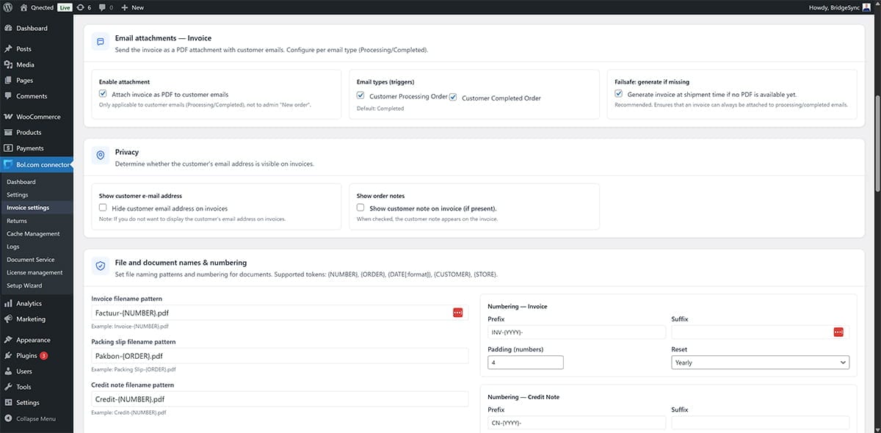Click the token picker icon beside invoice filename
Viewport: 881px width, 433px height.
click(457, 312)
